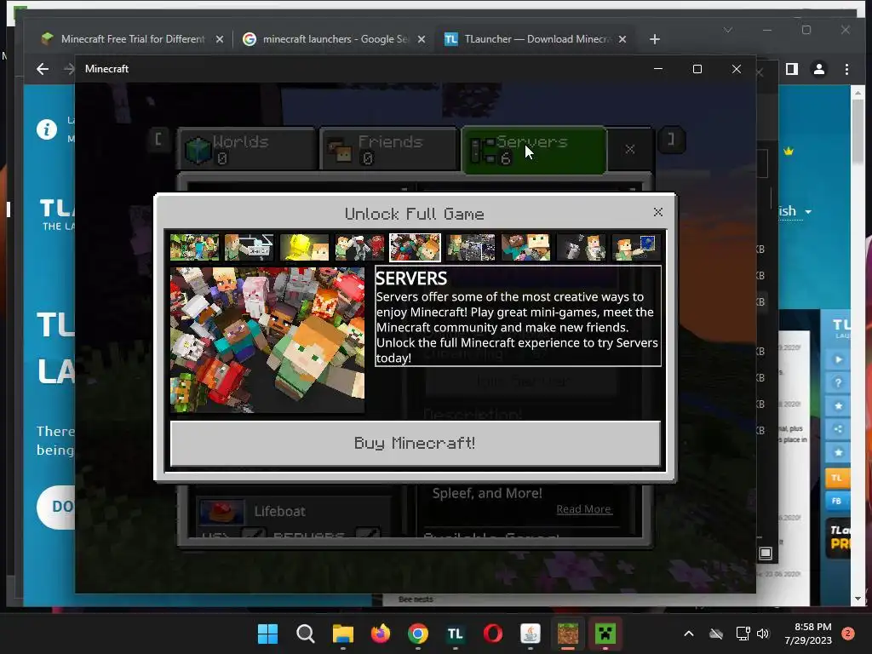Close the TLauncher browser tab
This screenshot has height=654, width=872.
coord(622,39)
